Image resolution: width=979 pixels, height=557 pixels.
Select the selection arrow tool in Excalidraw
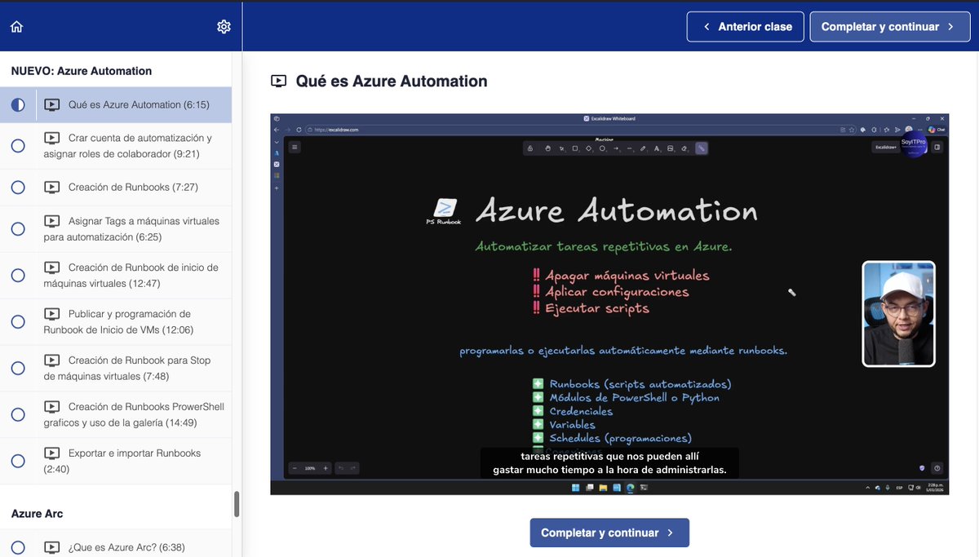(x=561, y=148)
